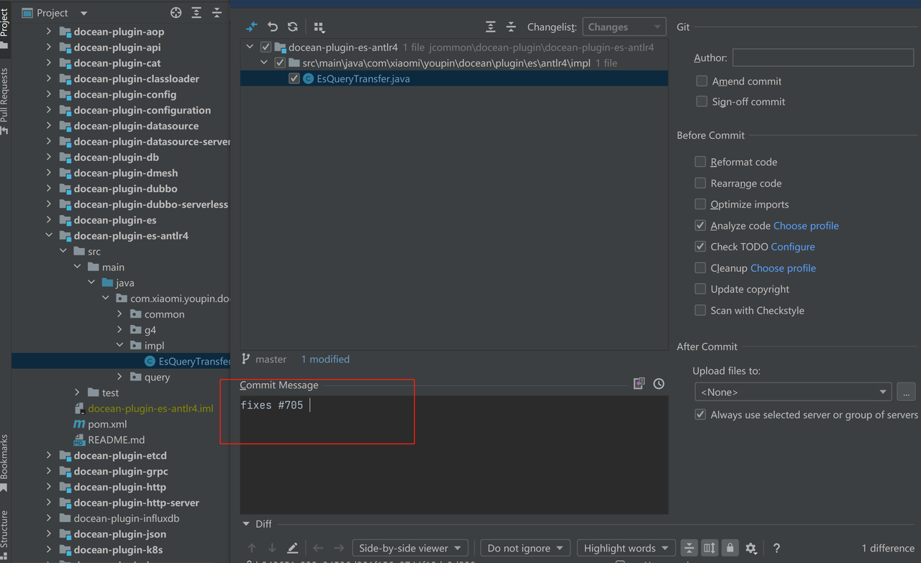
Task: Click Show Diff arrows icon in commit toolbar
Action: click(x=252, y=27)
